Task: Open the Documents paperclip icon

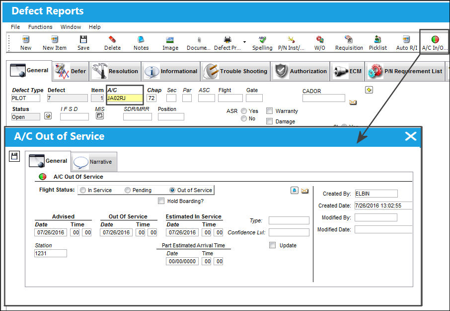Action: (x=199, y=40)
